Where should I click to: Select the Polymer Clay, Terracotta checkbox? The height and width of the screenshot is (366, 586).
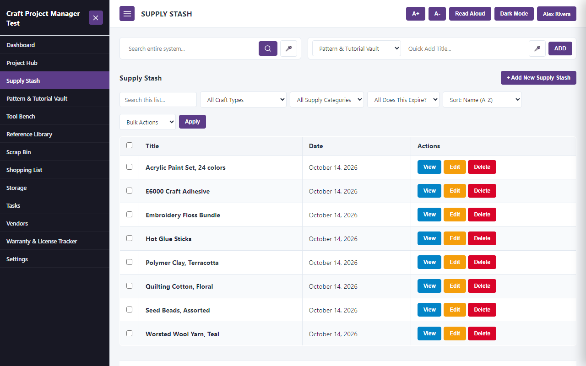click(x=129, y=262)
